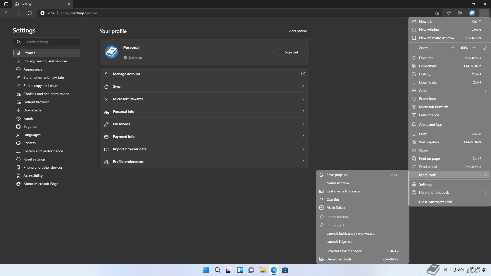Open Manage account external link icon
The height and width of the screenshot is (276, 491).
click(x=303, y=74)
